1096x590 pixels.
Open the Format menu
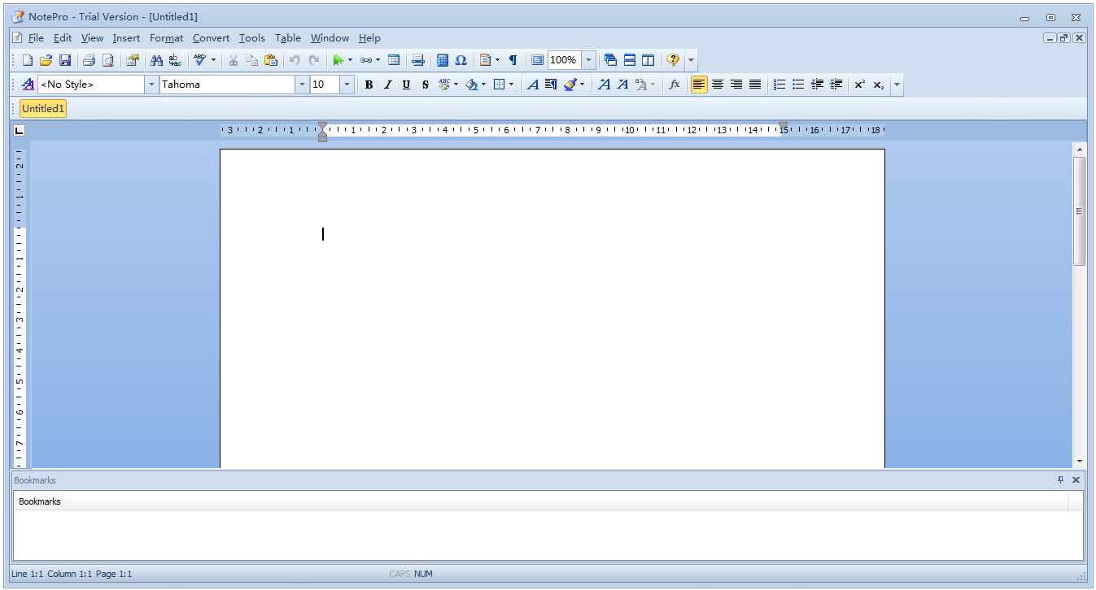tap(167, 38)
